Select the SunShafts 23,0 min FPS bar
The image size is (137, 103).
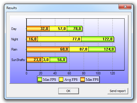35,60
